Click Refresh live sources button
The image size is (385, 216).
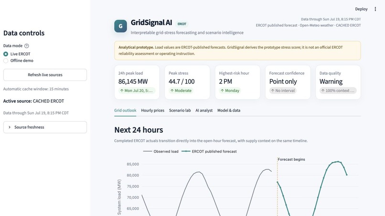coord(45,75)
